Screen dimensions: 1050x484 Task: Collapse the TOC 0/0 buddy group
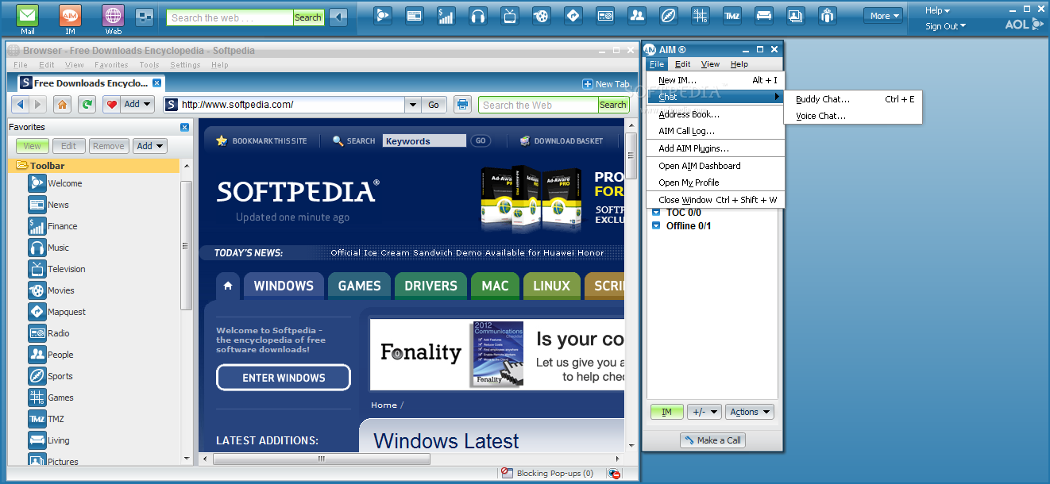click(656, 213)
